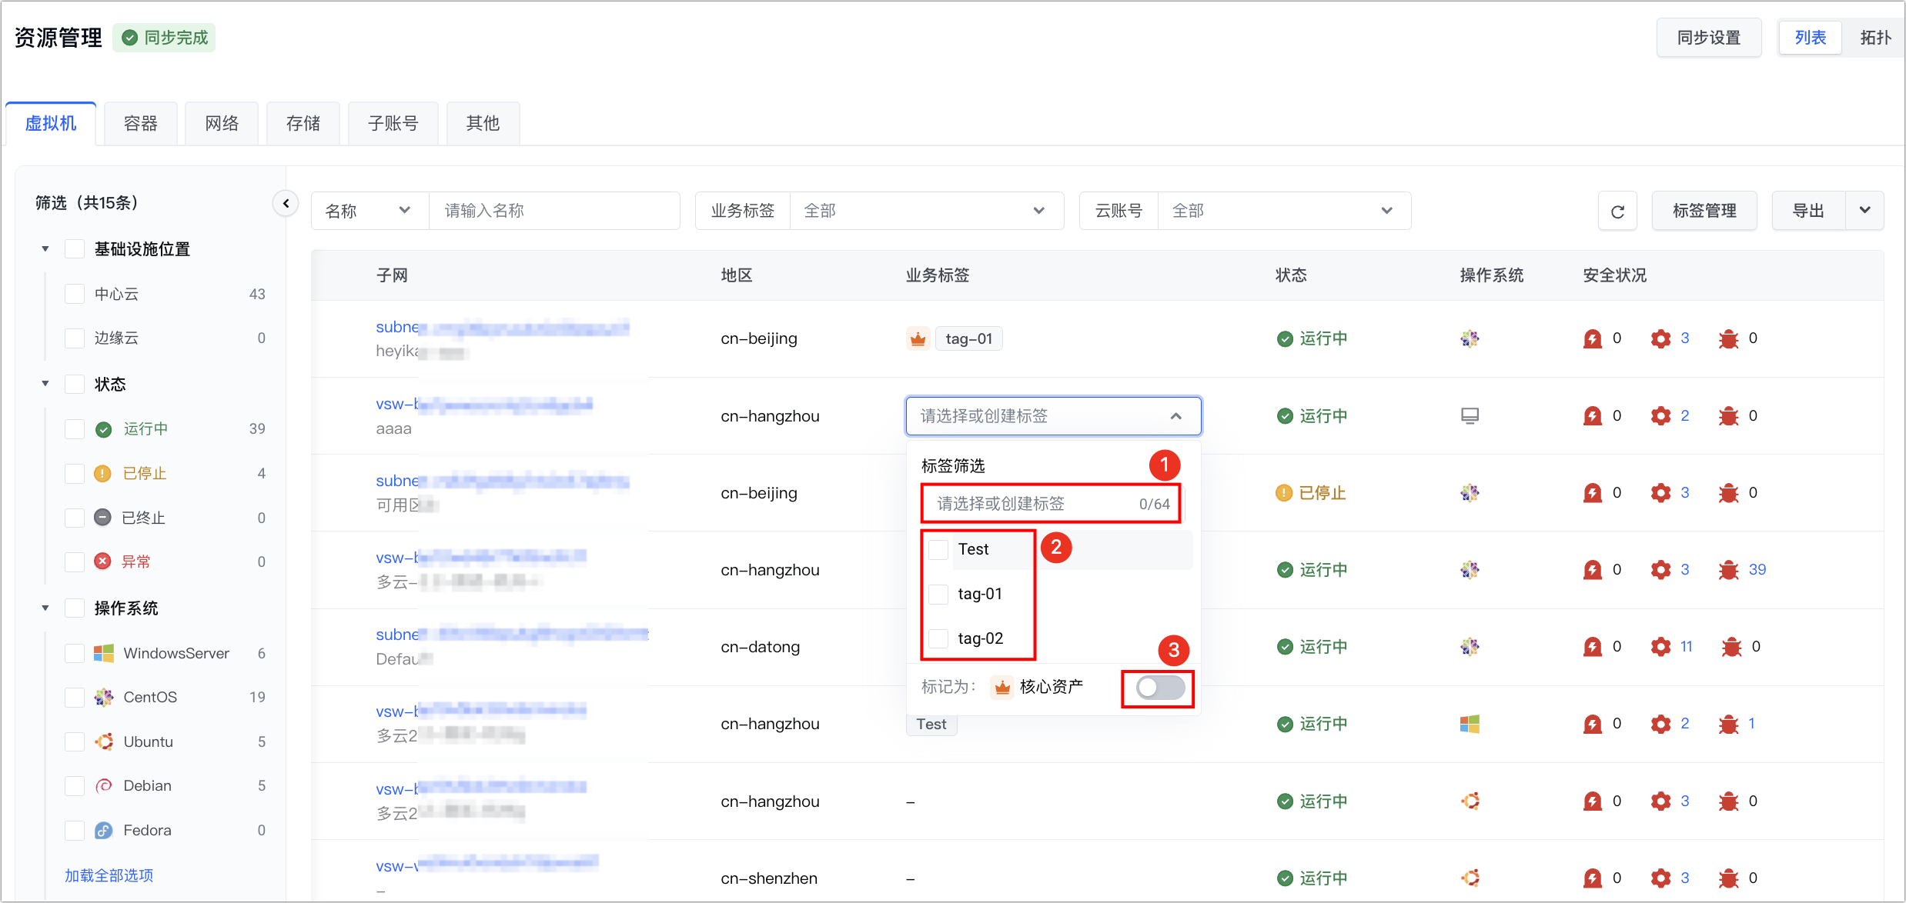Click Ubuntu icon in cn-shenzhen row
This screenshot has width=1906, height=903.
(1470, 878)
